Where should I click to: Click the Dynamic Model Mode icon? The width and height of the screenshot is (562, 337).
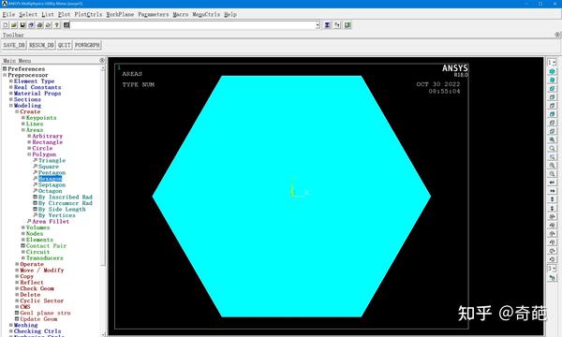click(552, 277)
